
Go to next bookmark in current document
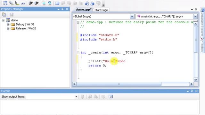click(x=93, y=3)
